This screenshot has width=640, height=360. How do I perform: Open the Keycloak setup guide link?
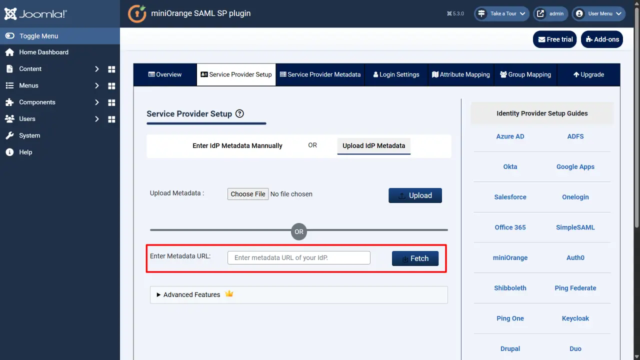(x=575, y=318)
